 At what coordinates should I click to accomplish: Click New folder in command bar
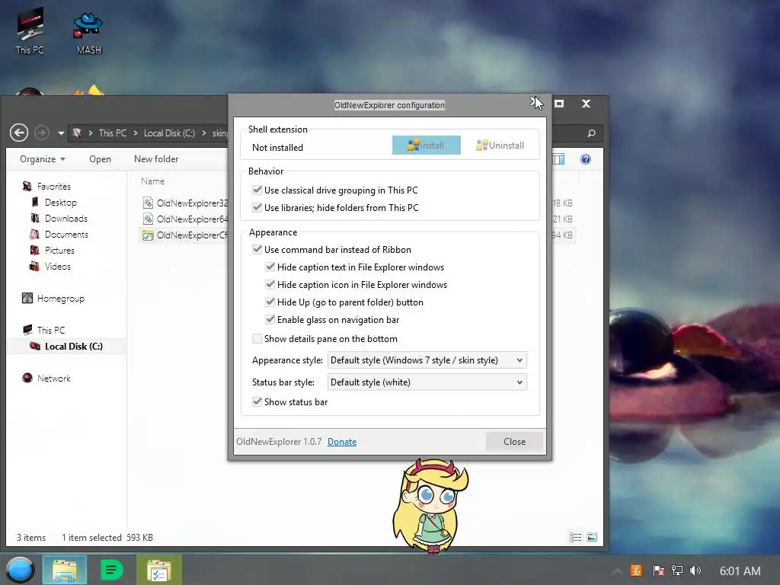(155, 159)
